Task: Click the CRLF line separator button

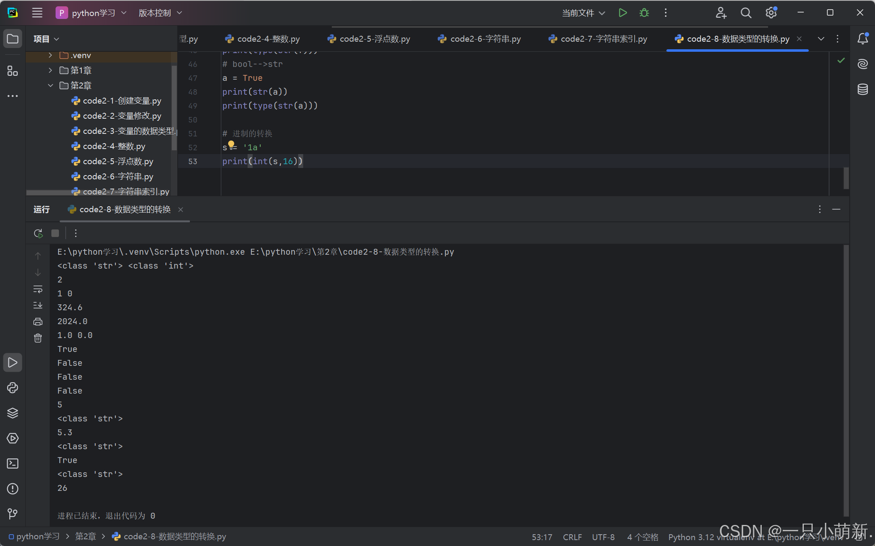Action: click(x=572, y=537)
